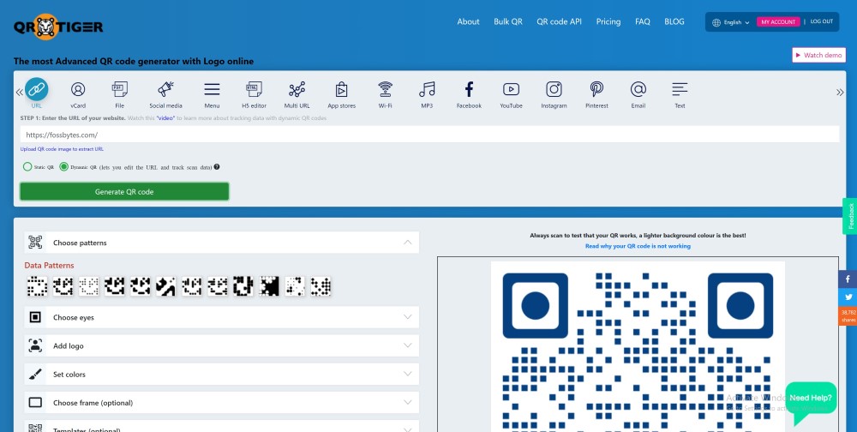Select the App stores icon
Viewport: 857px width, 432px height.
341,89
